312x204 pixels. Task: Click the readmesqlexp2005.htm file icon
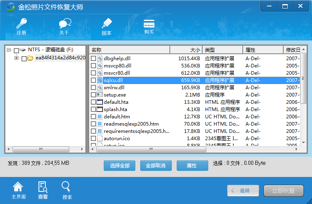click(x=100, y=124)
